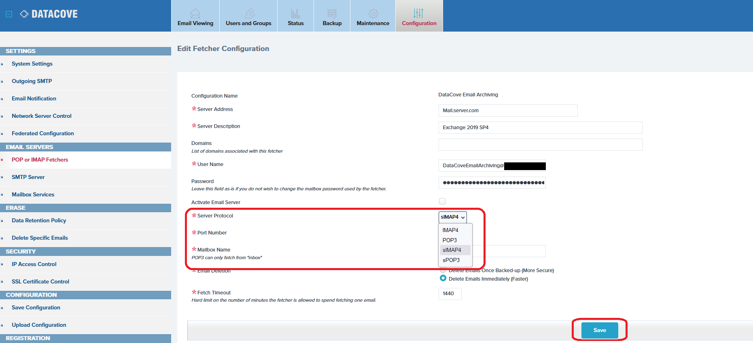The height and width of the screenshot is (343, 753).
Task: Click the "Port Number" field label
Action: (212, 233)
